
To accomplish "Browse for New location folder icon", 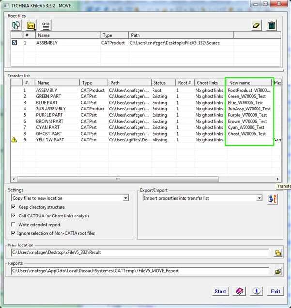I will click(x=278, y=253).
